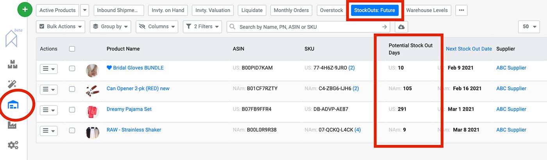547x160 pixels.
Task: Check the Dreamy Pajama Set row checkbox
Action: [72, 109]
